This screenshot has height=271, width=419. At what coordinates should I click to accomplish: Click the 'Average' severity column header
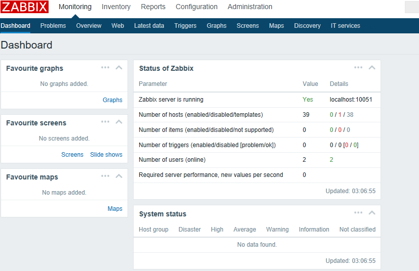click(x=245, y=230)
